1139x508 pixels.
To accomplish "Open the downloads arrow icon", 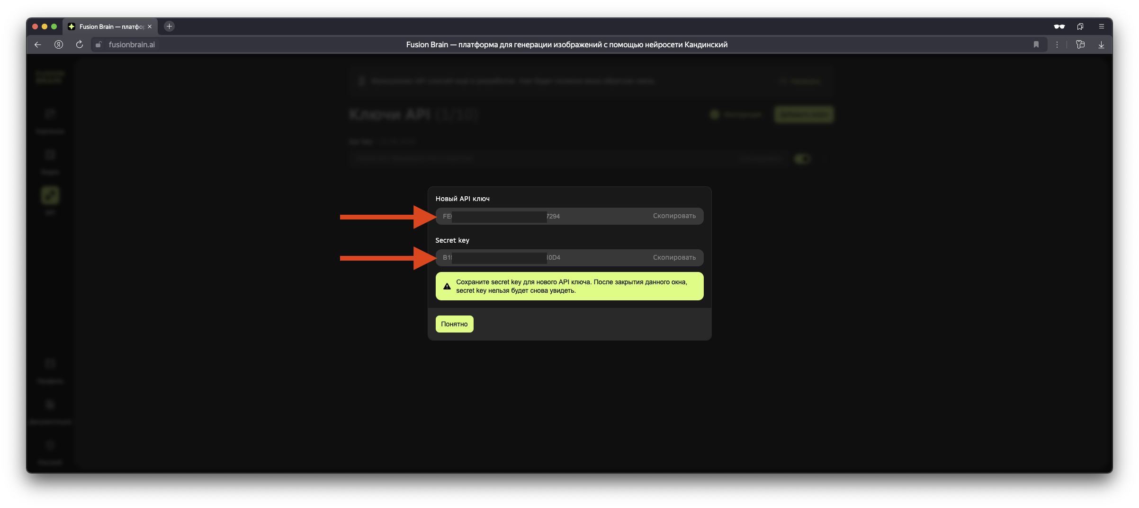I will point(1101,44).
